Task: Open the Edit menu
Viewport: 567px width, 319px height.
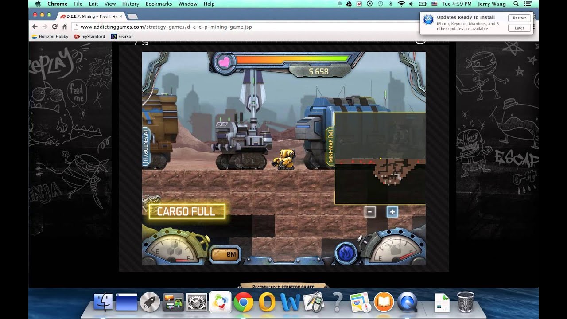Action: click(93, 4)
